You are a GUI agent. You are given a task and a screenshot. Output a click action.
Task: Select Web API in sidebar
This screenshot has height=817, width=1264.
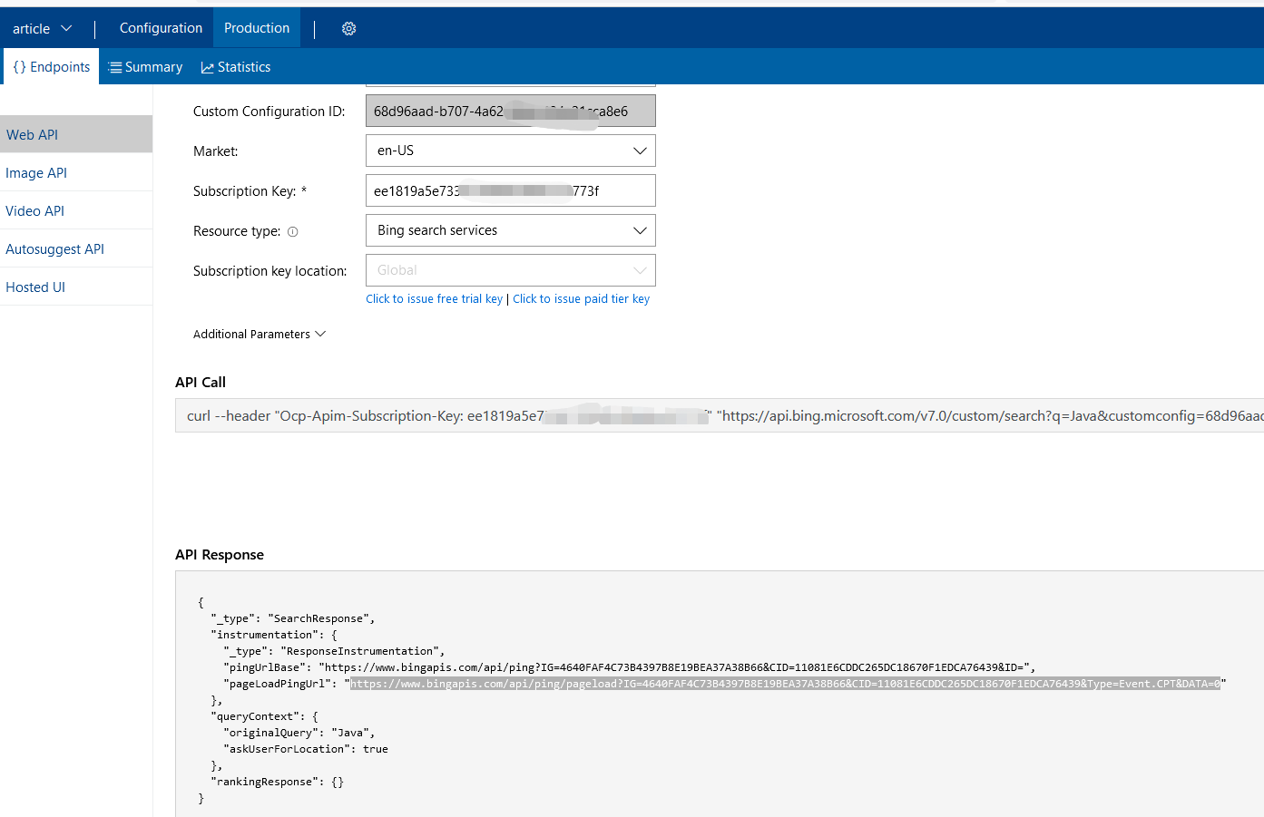[76, 134]
